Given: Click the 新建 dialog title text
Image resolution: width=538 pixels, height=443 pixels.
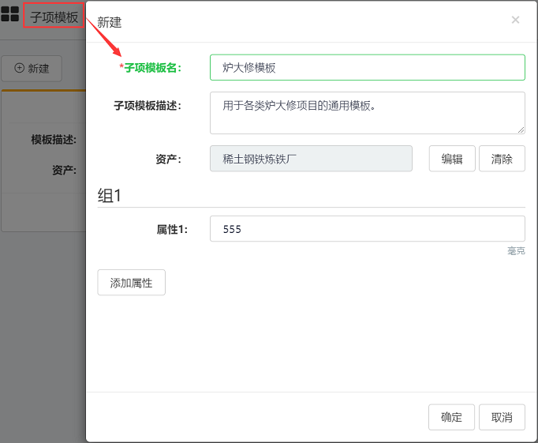Looking at the screenshot, I should click(110, 22).
